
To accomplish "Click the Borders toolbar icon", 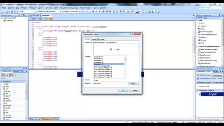I will pyautogui.click(x=128, y=12).
